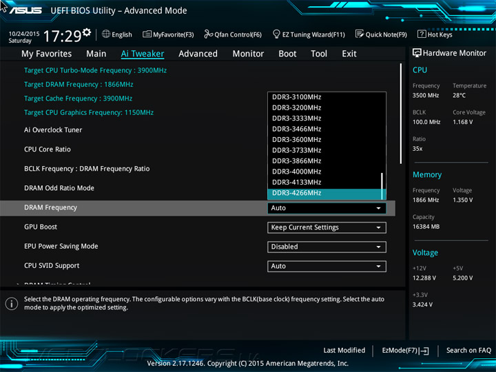Open Search on FAQ

coord(468,350)
